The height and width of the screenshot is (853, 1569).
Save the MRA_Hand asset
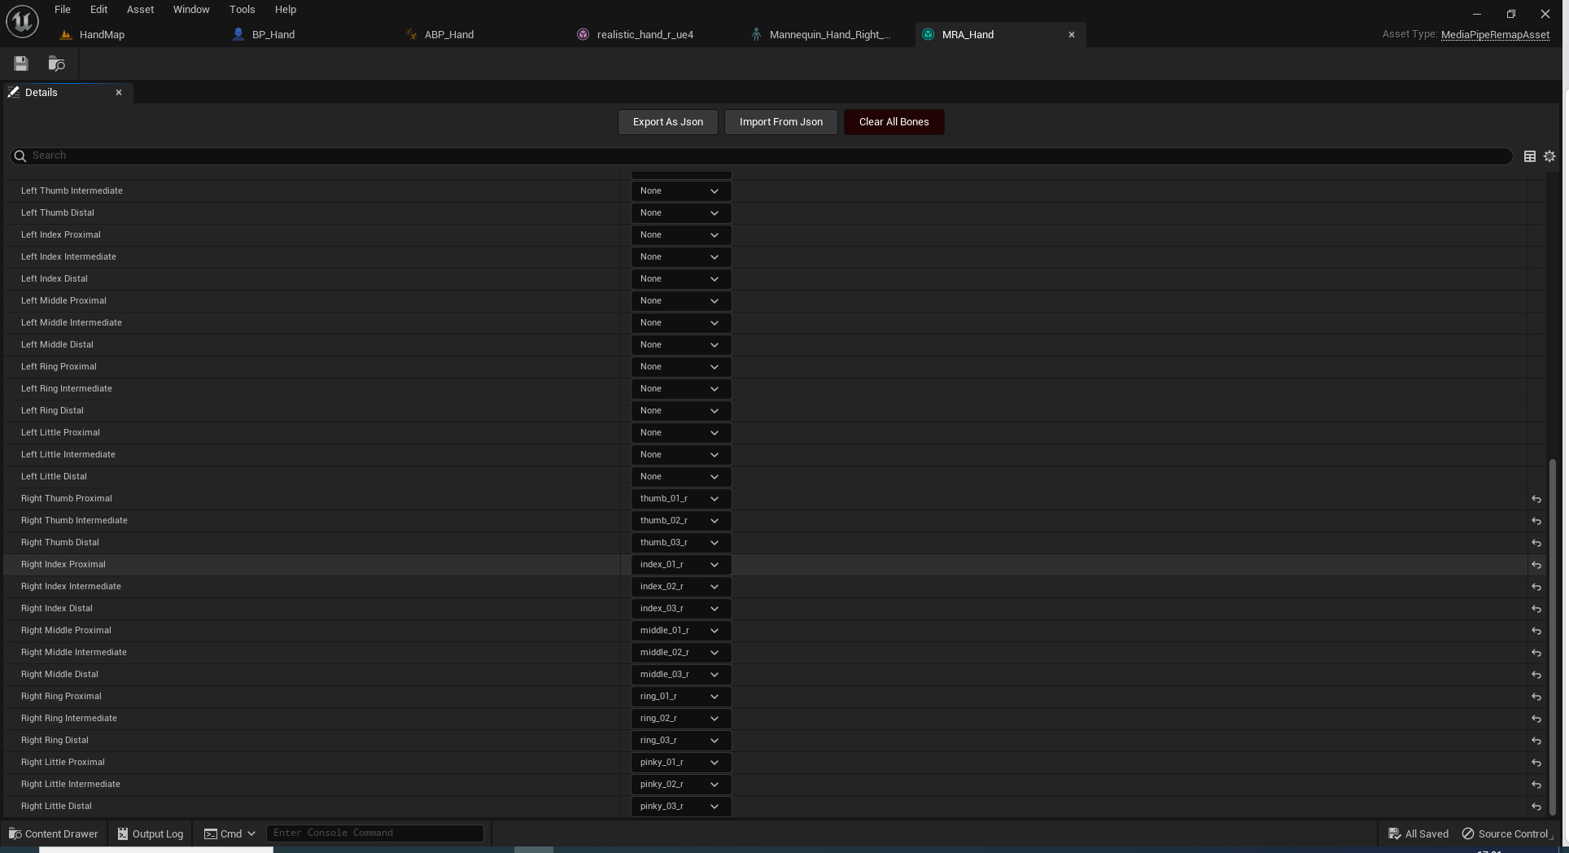coord(20,63)
